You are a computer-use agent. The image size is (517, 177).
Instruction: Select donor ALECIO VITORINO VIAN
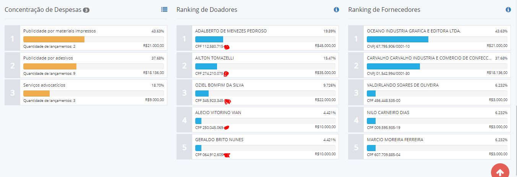pyautogui.click(x=218, y=113)
